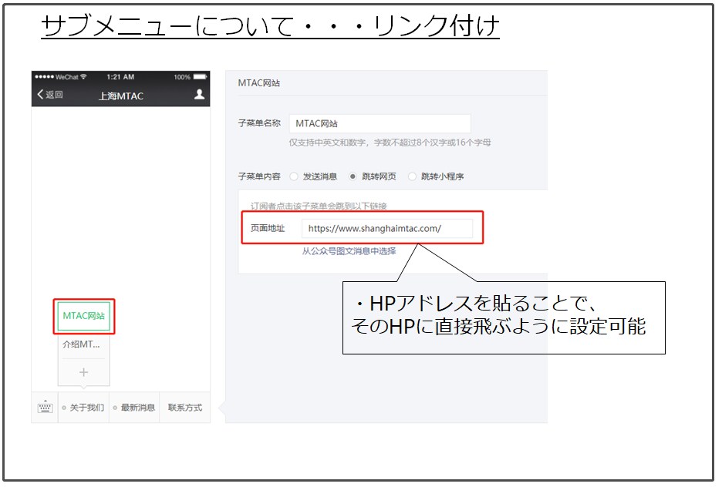Open the 关于我们 bottom menu
722x487 pixels.
tap(83, 408)
